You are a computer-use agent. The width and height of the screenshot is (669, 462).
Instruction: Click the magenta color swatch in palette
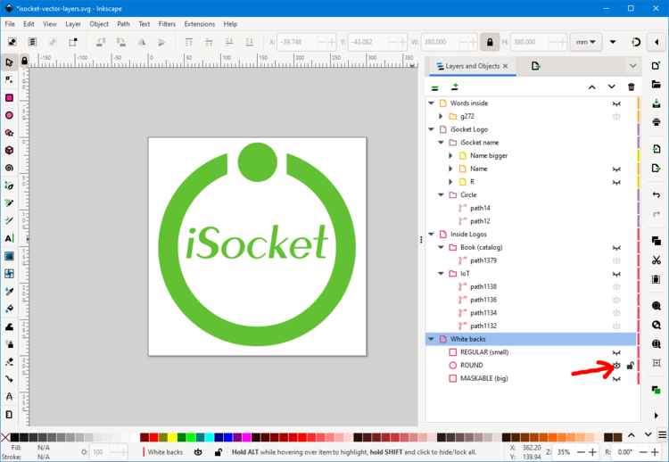click(x=246, y=437)
